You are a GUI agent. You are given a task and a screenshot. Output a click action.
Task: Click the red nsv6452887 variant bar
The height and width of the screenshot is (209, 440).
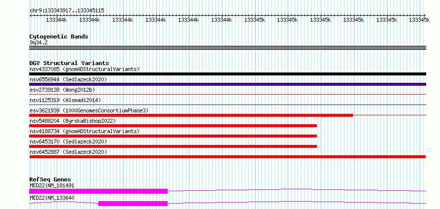[x=227, y=157]
